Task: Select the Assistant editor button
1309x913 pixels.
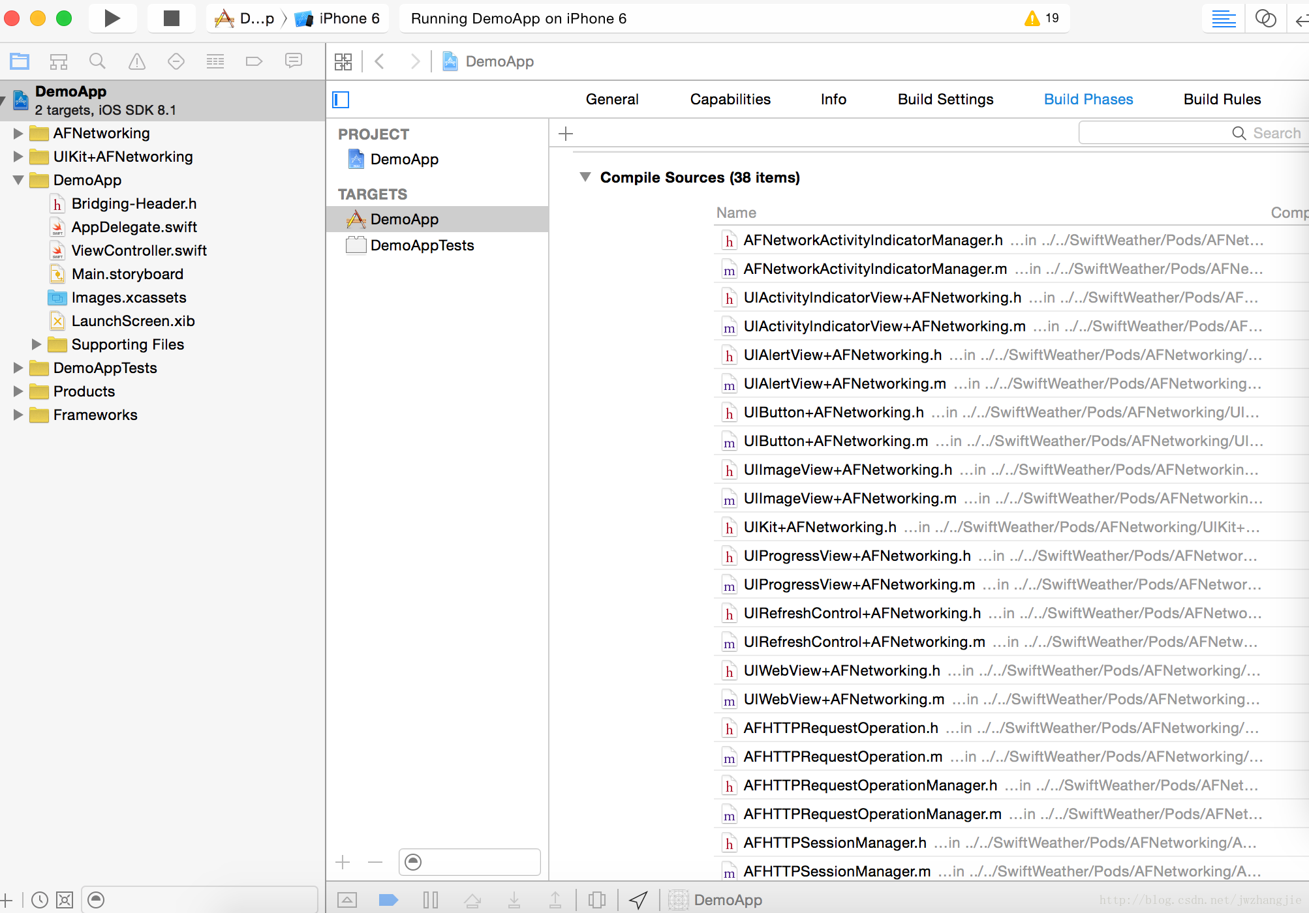Action: pos(1266,18)
